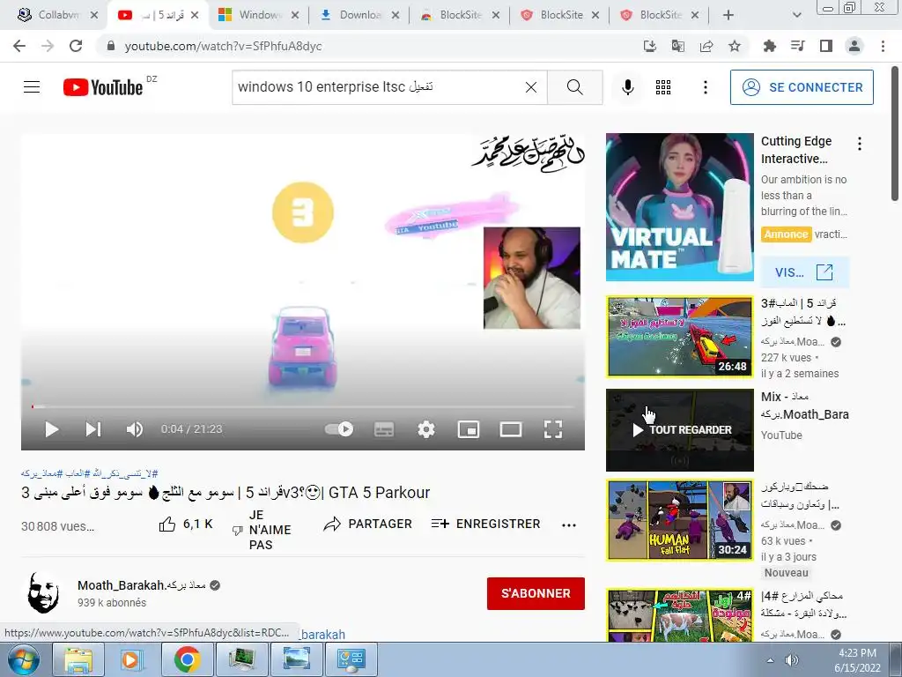Open Chrome from the taskbar
Image resolution: width=902 pixels, height=677 pixels.
187,659
